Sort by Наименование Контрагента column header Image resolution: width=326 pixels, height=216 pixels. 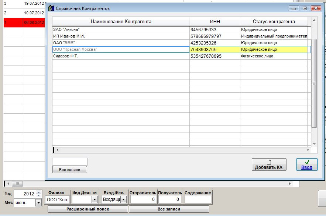121,22
